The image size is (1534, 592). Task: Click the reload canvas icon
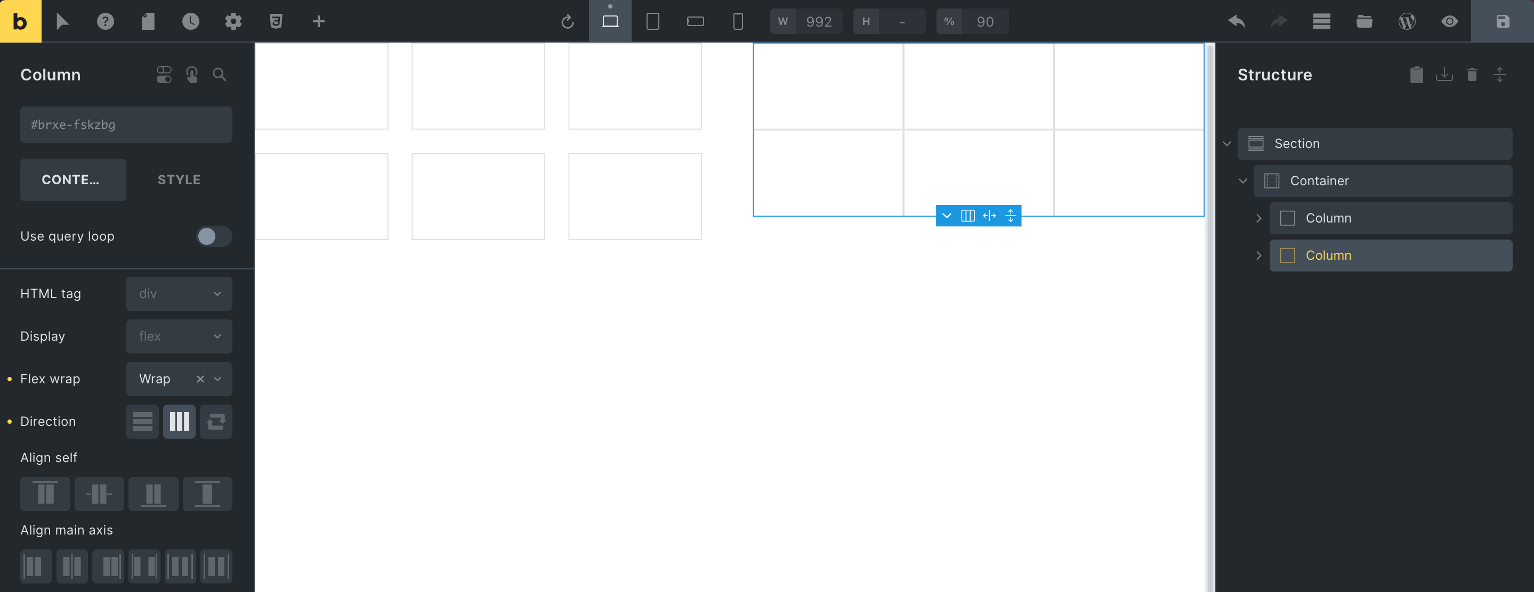pos(568,21)
